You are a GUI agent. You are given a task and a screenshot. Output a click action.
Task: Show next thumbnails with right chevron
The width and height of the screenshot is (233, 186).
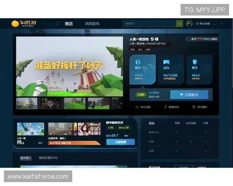(121, 103)
